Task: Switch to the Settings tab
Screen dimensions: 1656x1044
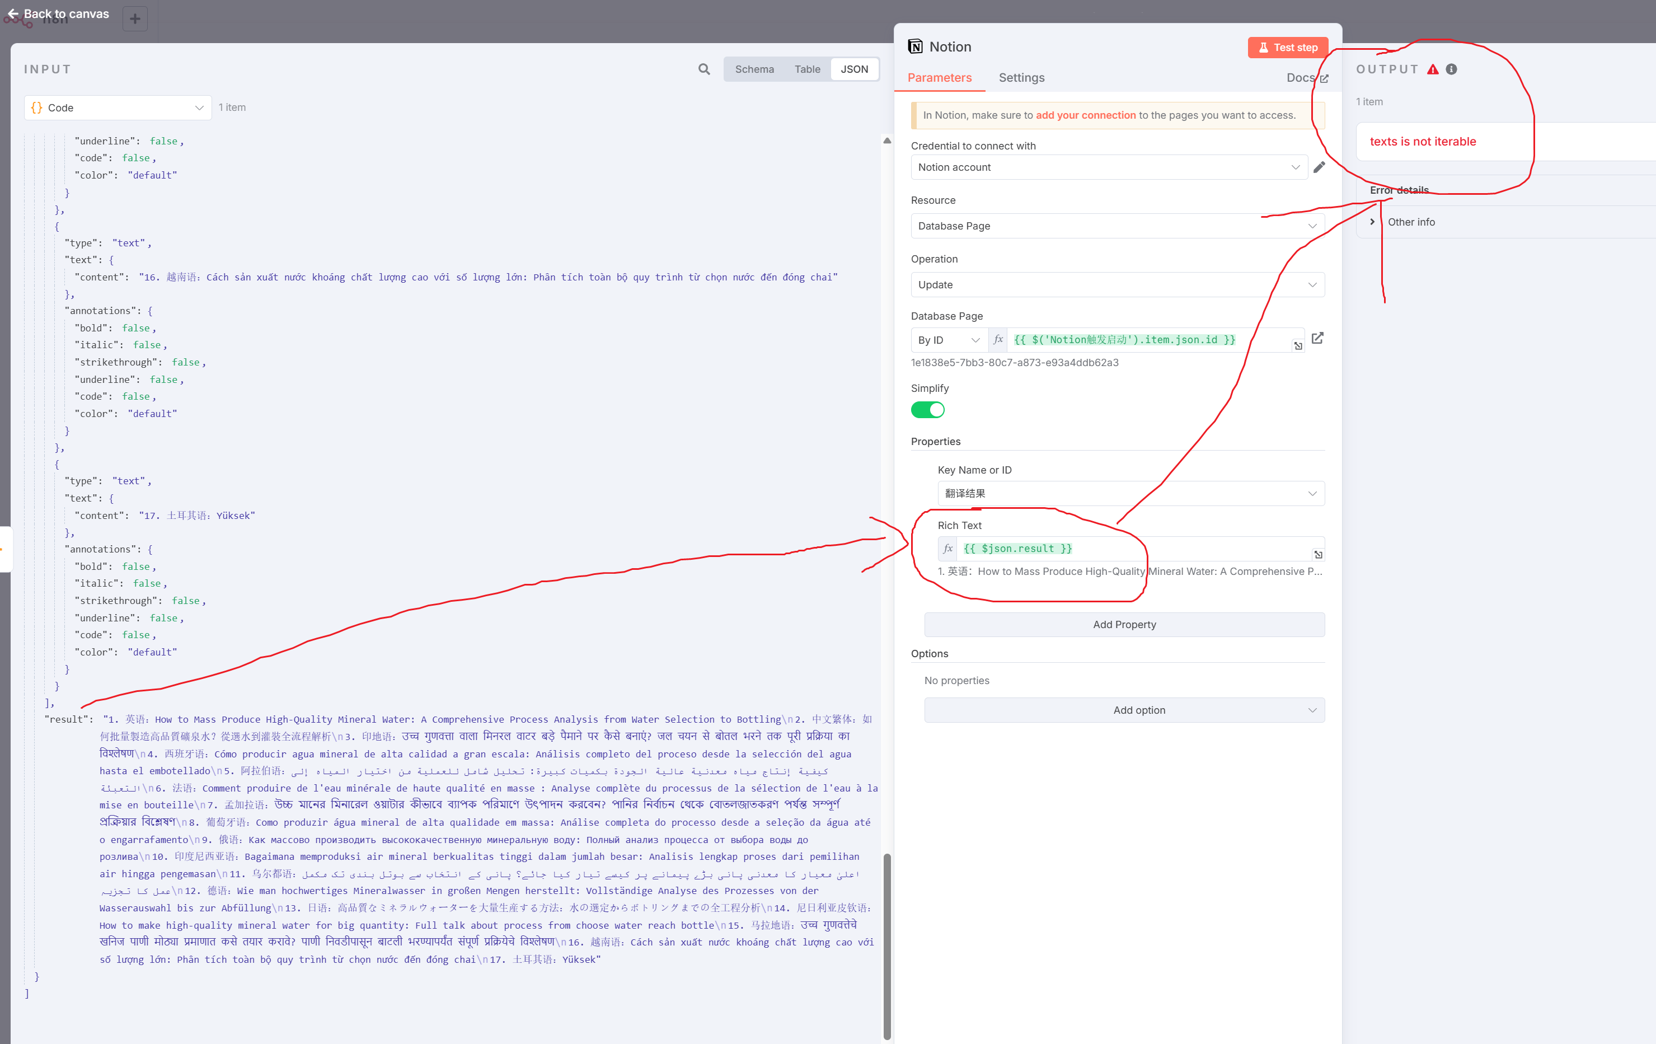Action: pyautogui.click(x=1021, y=78)
